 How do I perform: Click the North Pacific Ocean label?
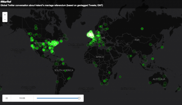click(x=18, y=51)
